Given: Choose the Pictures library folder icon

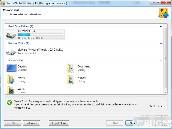Looking at the screenshot, I should 70,79.
